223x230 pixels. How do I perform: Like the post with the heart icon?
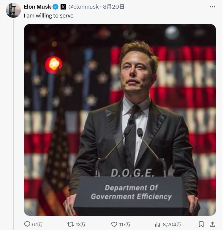pyautogui.click(x=114, y=224)
